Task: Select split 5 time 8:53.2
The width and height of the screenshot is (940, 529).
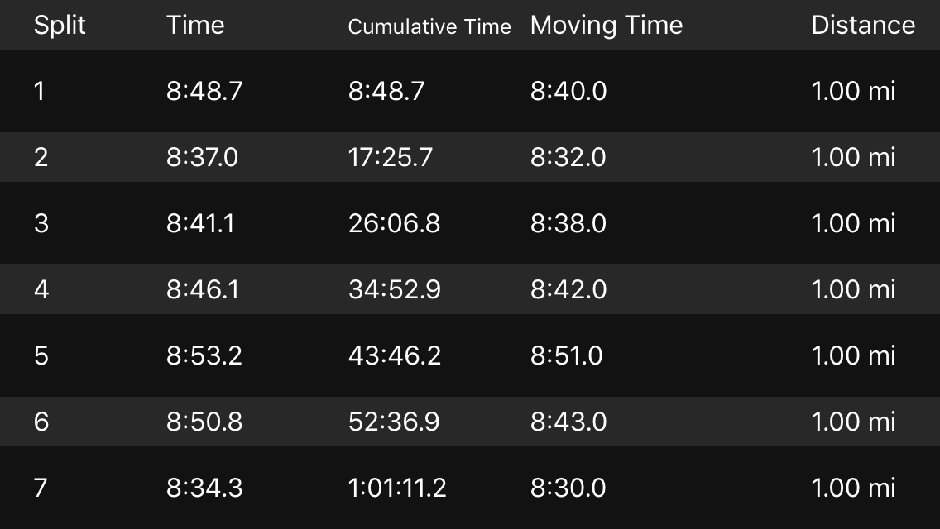Action: 204,355
